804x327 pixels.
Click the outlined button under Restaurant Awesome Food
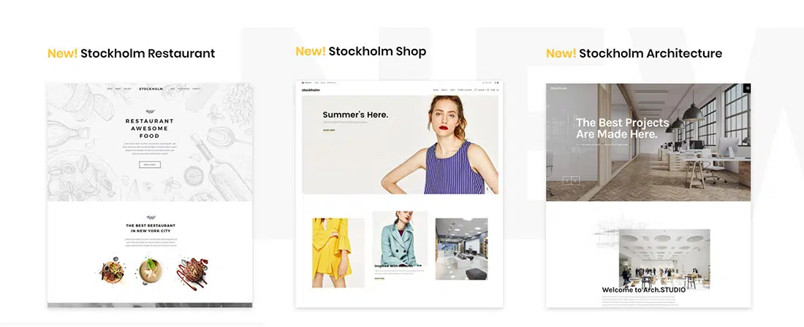[150, 165]
